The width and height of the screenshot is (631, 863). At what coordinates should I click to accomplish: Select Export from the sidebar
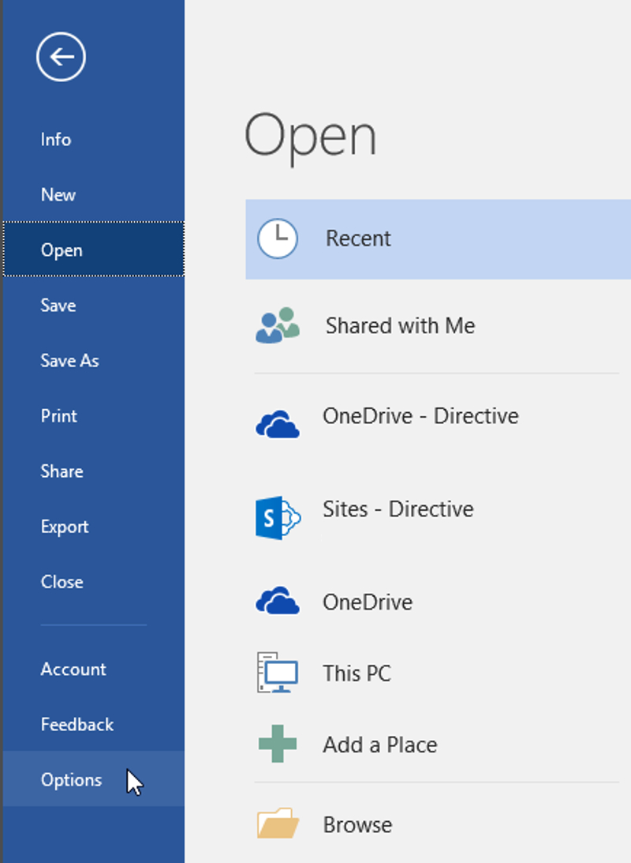[64, 526]
